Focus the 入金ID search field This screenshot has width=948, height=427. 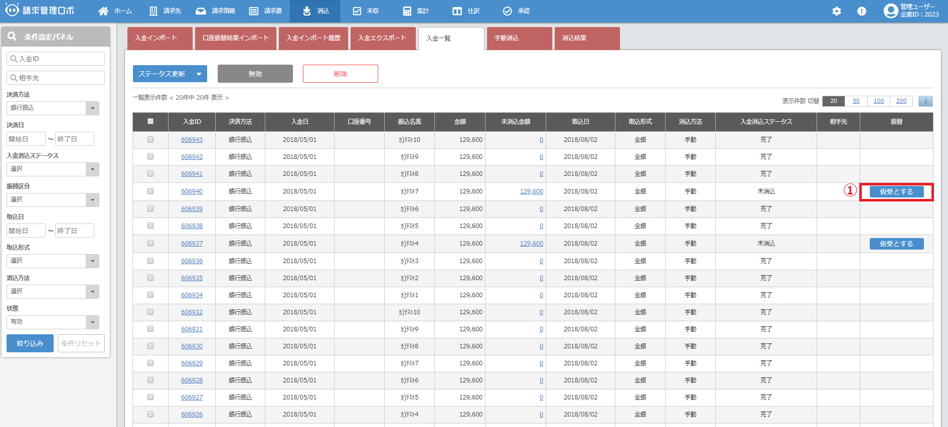point(56,59)
